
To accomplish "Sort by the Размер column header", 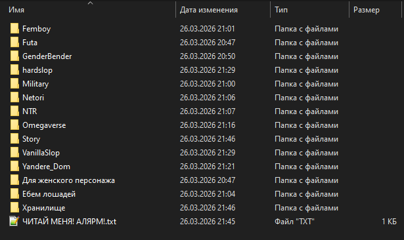I will pos(375,10).
